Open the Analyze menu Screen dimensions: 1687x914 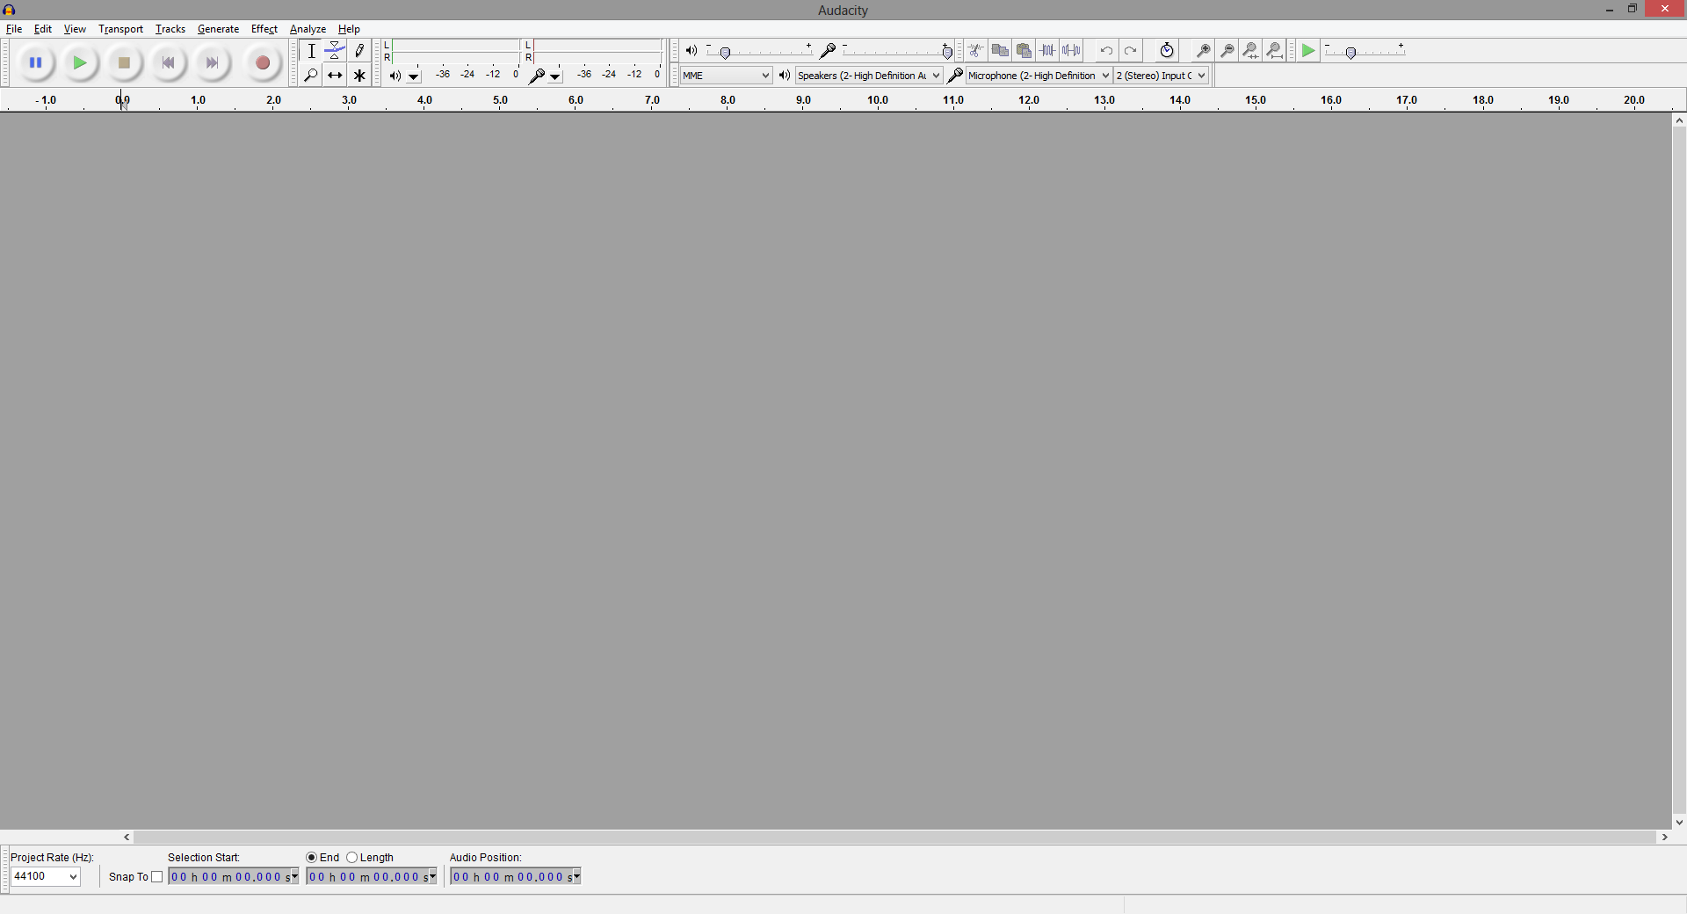point(308,29)
